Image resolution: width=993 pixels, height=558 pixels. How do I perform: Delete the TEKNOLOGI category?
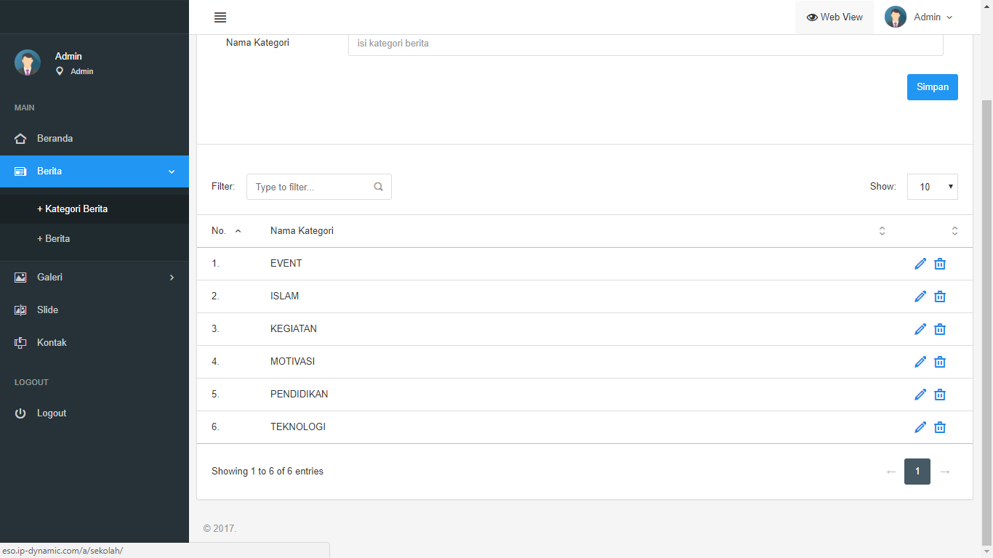pos(940,427)
